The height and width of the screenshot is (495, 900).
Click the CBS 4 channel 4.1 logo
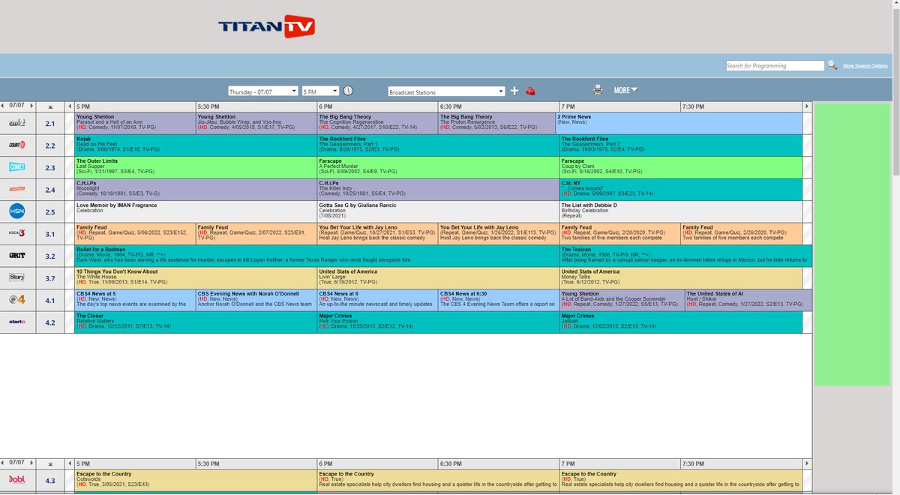point(17,300)
